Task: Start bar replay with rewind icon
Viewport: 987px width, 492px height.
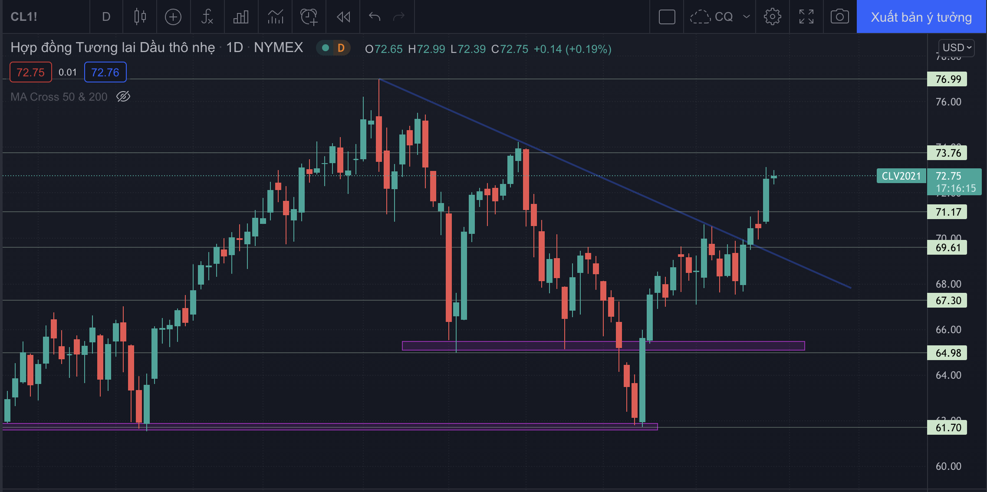Action: coord(343,17)
